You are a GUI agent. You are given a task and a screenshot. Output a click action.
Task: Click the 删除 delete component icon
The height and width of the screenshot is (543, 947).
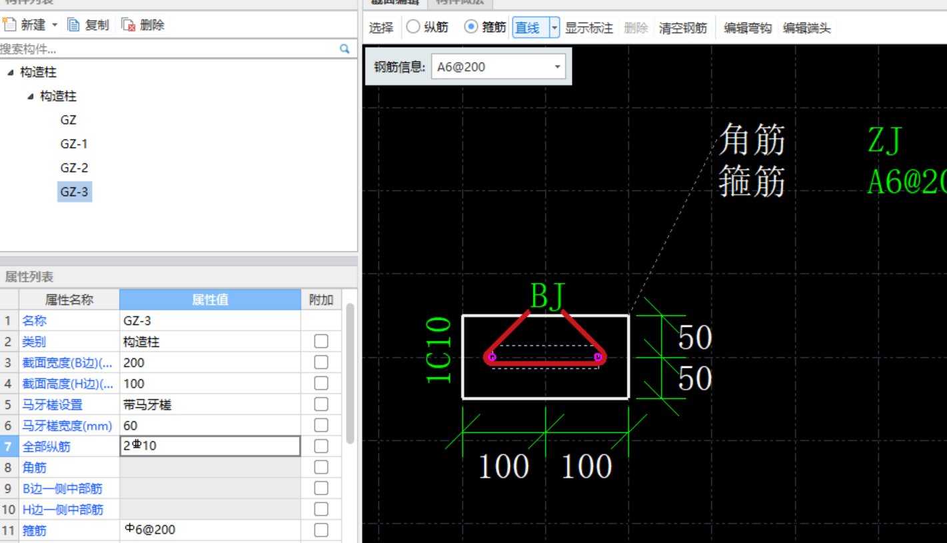pyautogui.click(x=129, y=25)
